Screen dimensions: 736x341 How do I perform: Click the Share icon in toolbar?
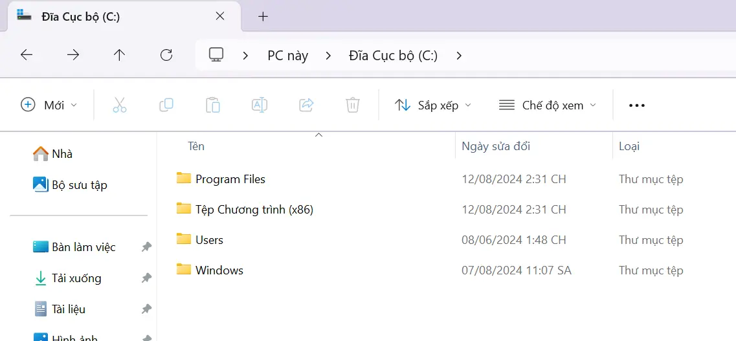click(306, 105)
